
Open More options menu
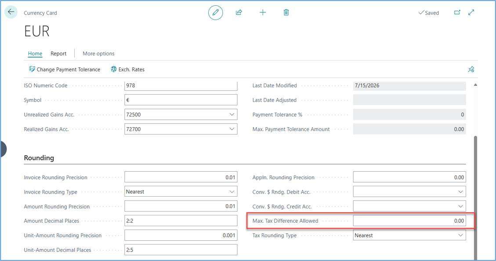click(98, 54)
